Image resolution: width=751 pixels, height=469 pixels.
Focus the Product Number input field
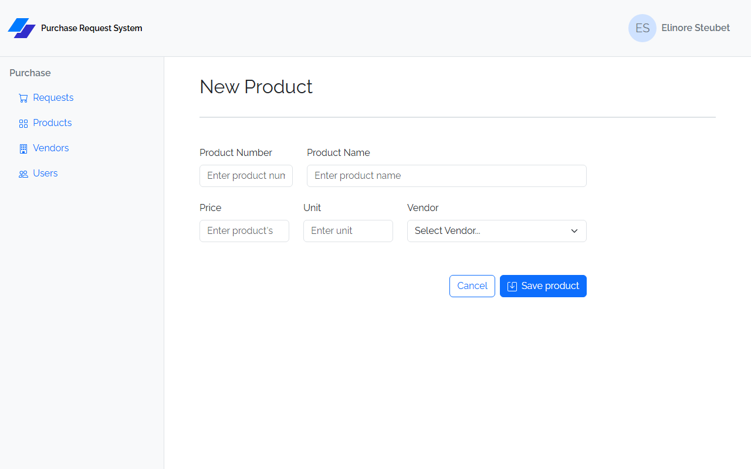(x=246, y=176)
